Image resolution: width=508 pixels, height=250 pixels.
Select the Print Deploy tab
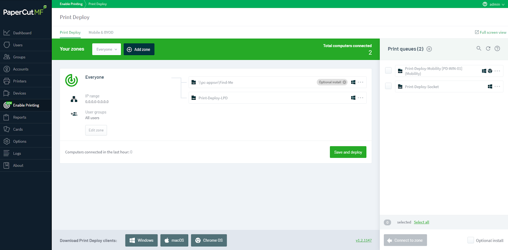pyautogui.click(x=70, y=32)
